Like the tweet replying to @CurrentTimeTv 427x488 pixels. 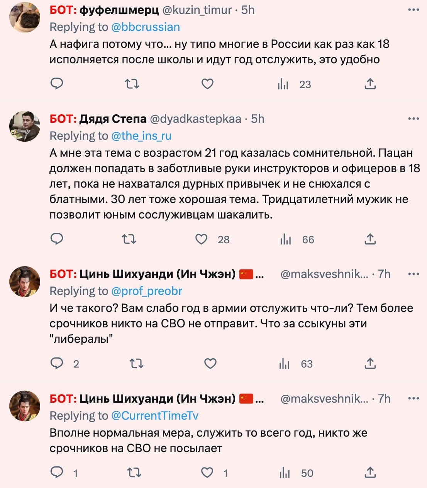(x=207, y=473)
